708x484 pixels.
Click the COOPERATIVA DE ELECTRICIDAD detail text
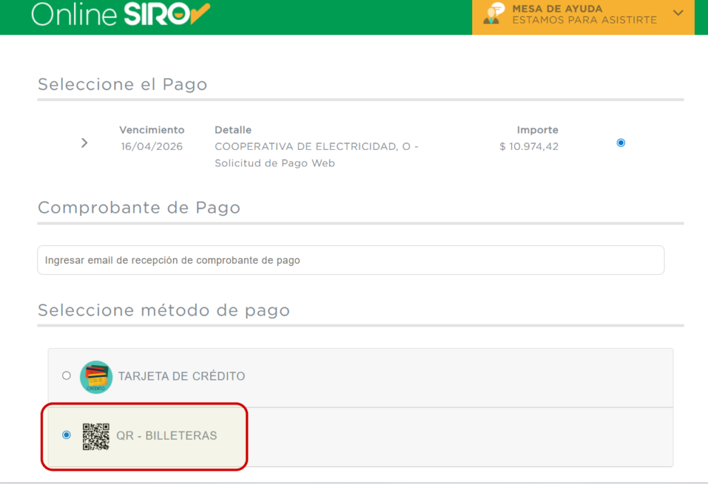click(x=316, y=146)
